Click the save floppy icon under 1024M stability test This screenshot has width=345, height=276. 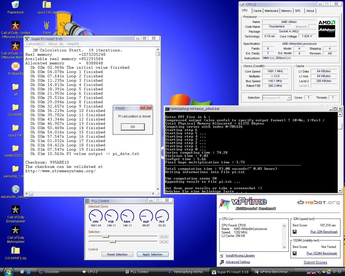295,253
